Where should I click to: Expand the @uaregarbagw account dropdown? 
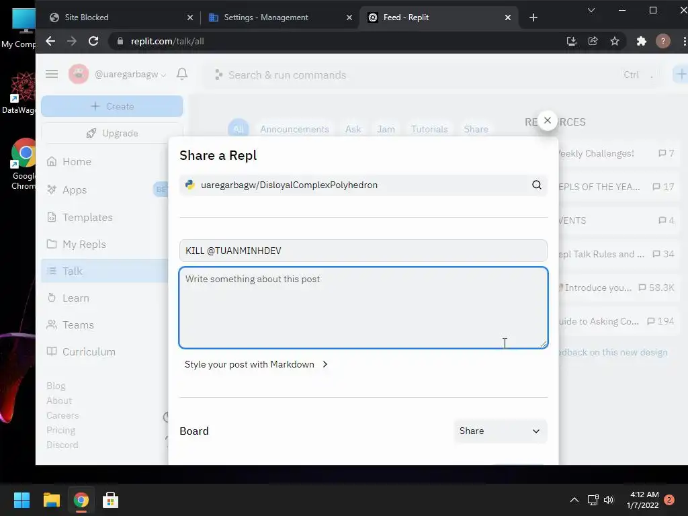click(x=130, y=75)
